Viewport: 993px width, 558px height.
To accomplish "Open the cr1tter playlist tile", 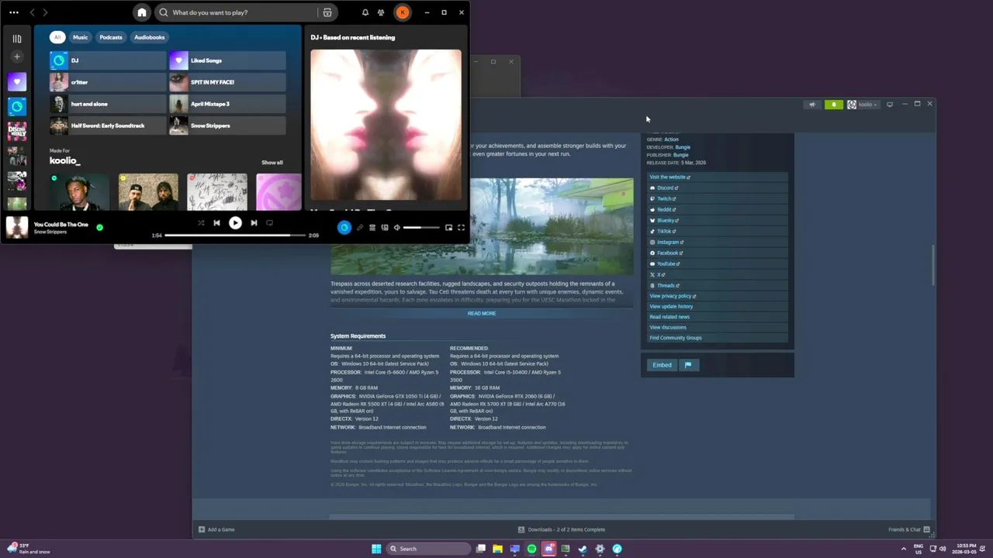I will (x=108, y=82).
